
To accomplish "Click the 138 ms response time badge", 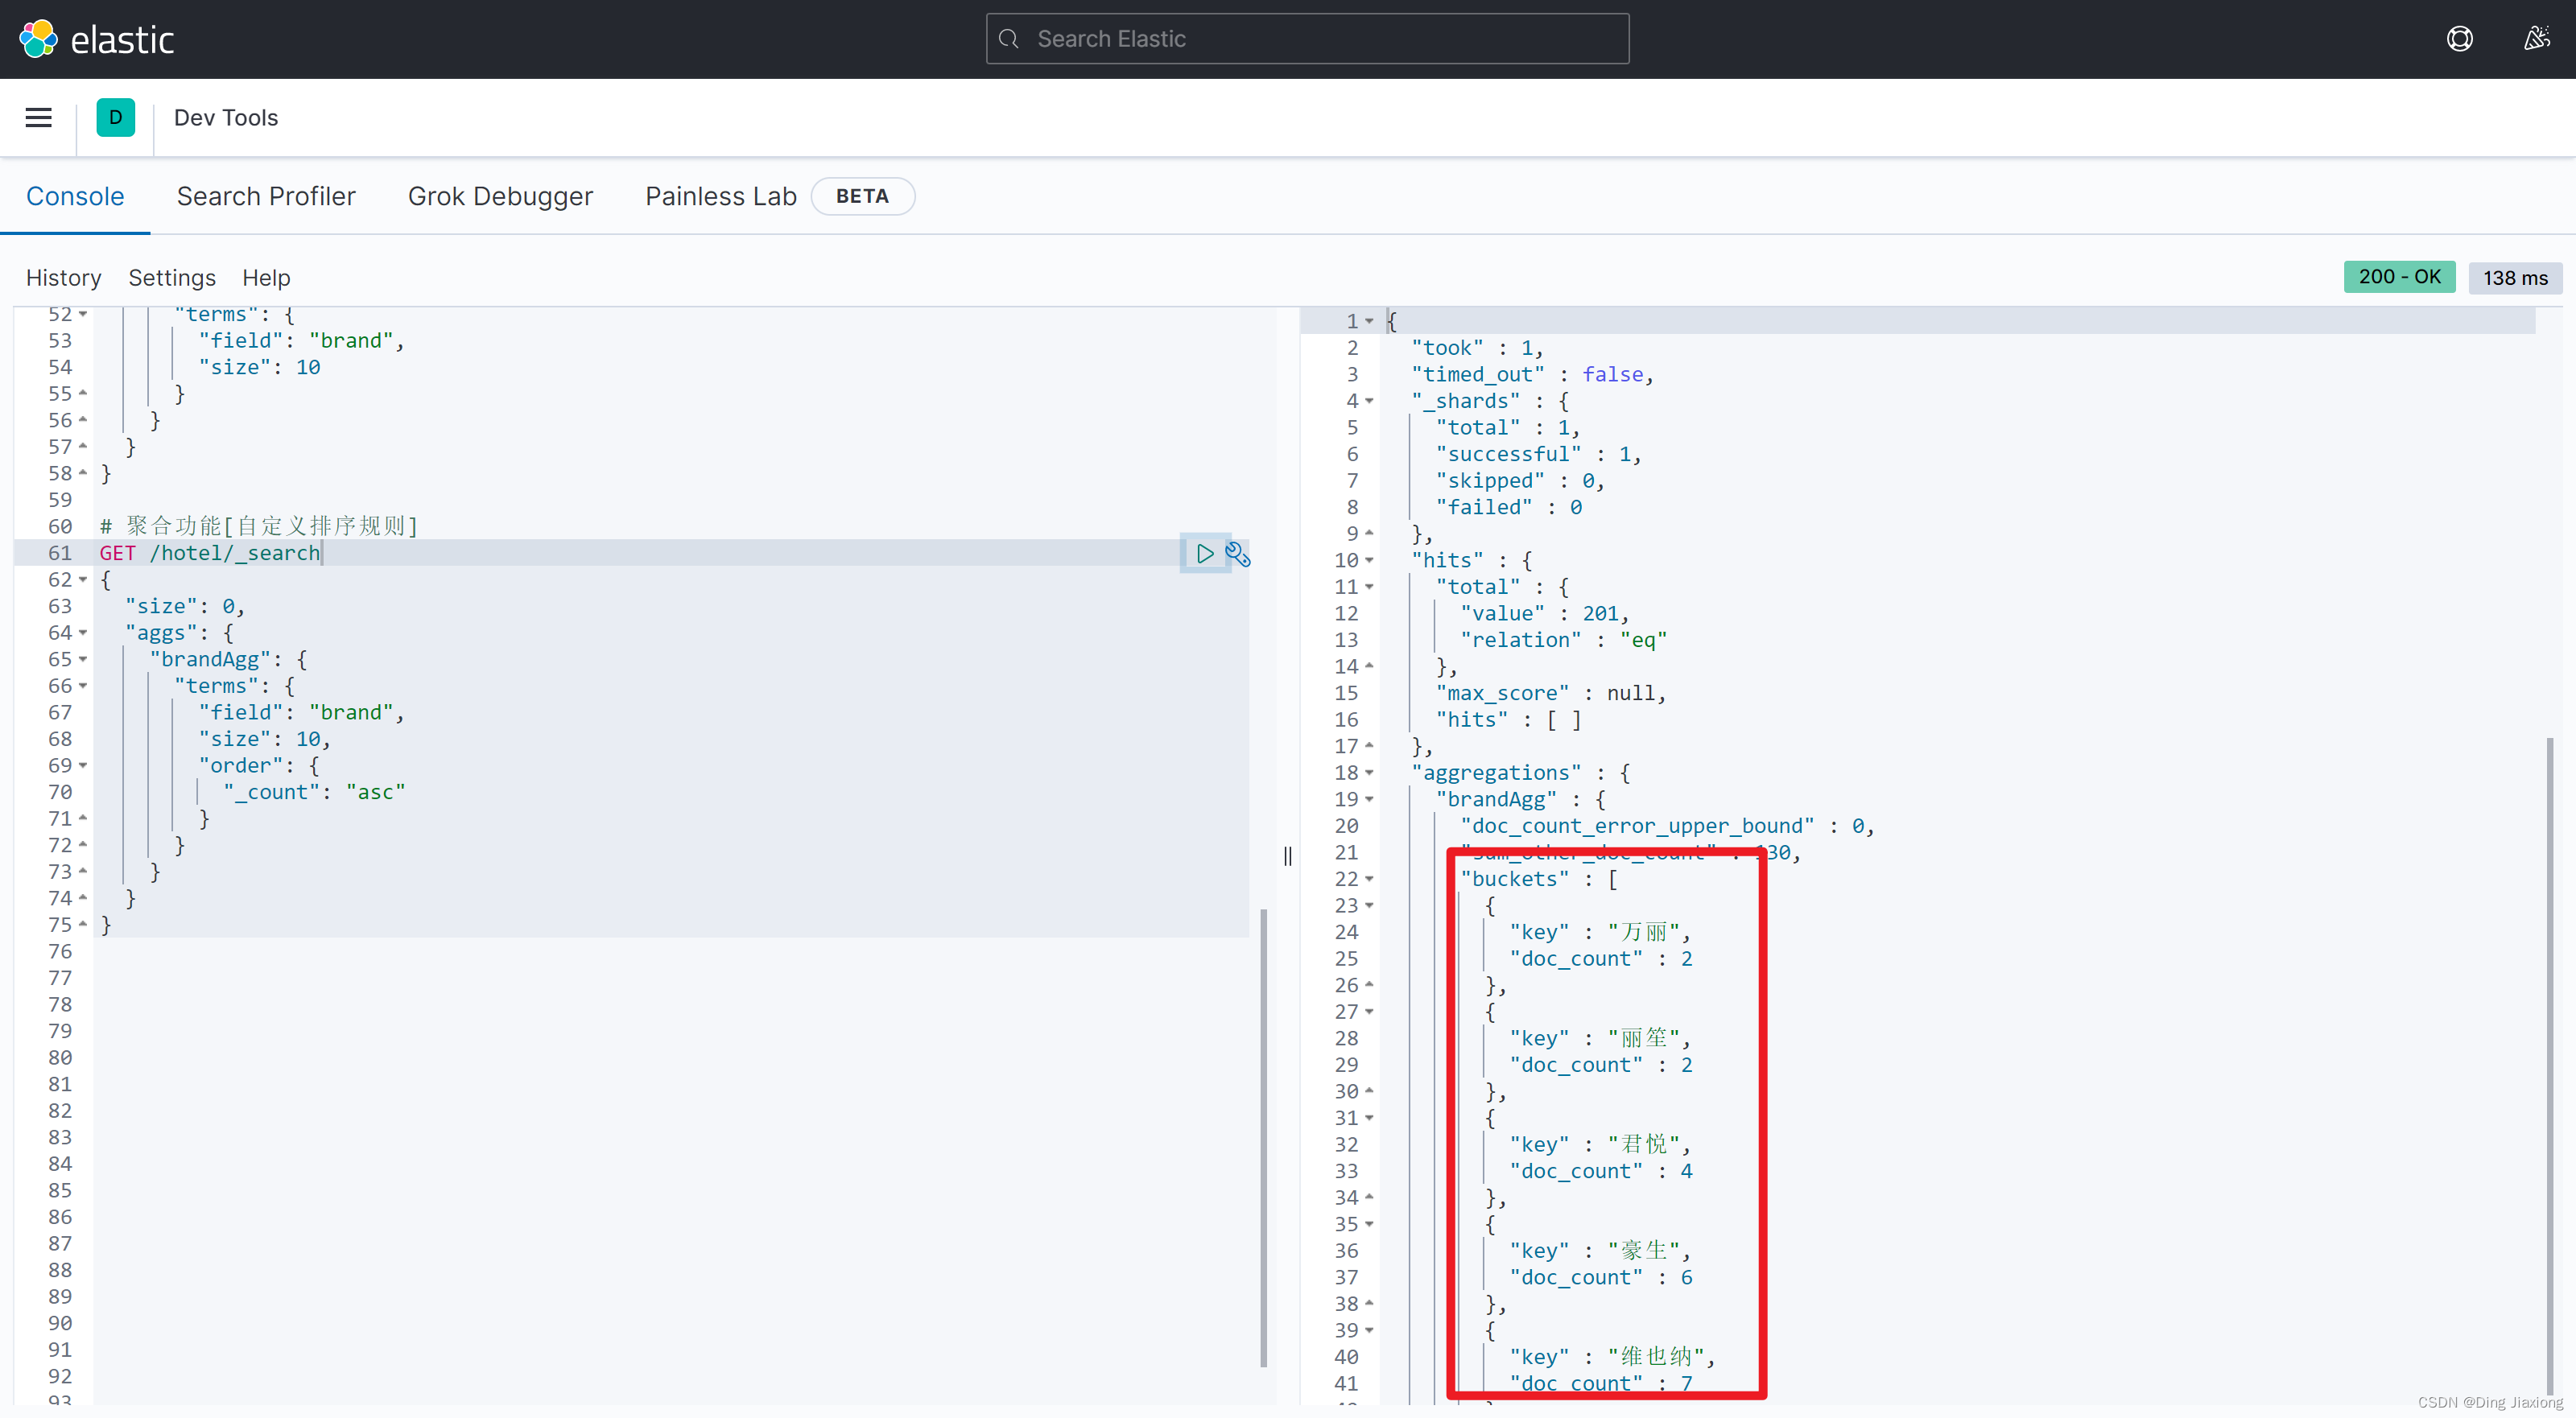I will (x=2515, y=278).
